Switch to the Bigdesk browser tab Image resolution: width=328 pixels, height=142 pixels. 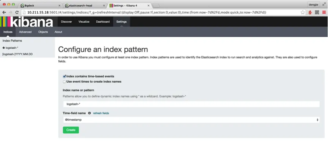tap(39, 6)
